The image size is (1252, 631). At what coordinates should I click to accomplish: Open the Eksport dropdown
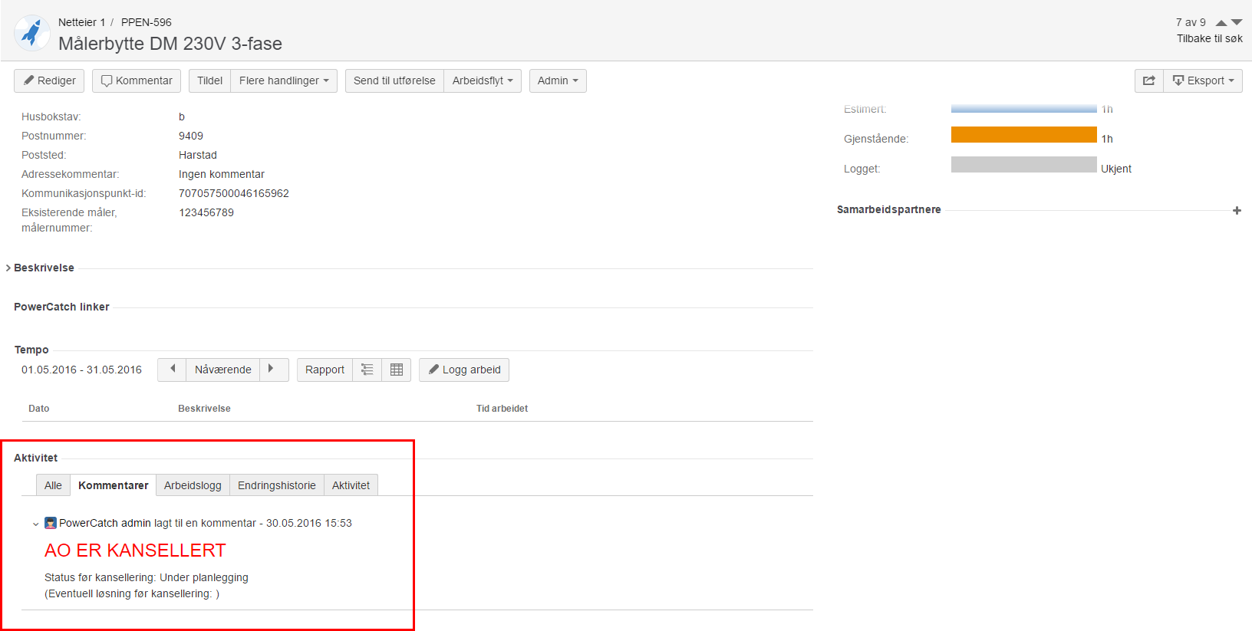pos(1203,81)
